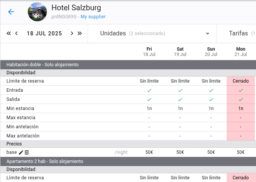
Task: Follow the My supplier link
Action: [x=93, y=17]
